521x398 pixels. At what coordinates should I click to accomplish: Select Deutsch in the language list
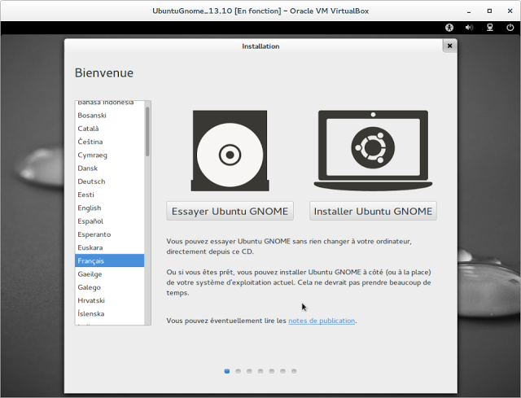[x=110, y=182]
